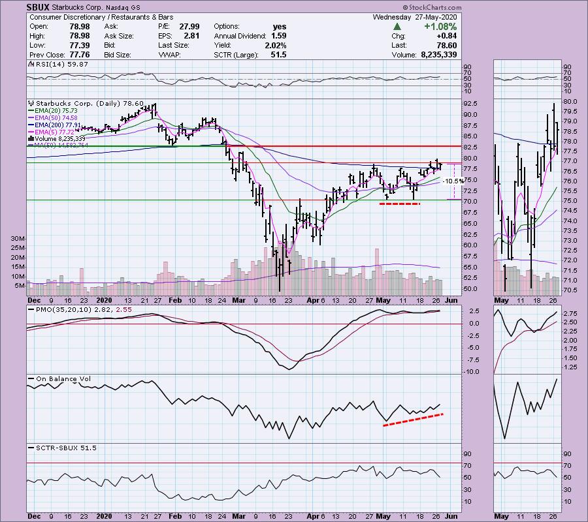Click the Low value 77.39

tap(79, 45)
